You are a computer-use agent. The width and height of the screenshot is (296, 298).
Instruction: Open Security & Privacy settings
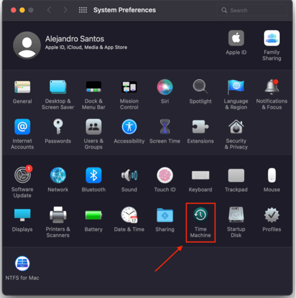click(236, 127)
